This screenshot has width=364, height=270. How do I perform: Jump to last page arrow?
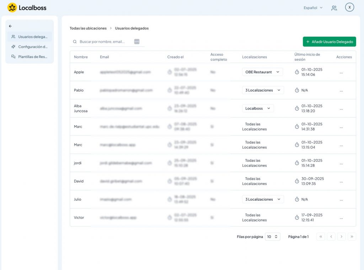pyautogui.click(x=352, y=237)
